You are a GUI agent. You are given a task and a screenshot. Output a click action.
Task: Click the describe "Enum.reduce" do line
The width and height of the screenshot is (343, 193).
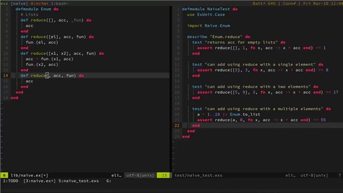[219, 36]
